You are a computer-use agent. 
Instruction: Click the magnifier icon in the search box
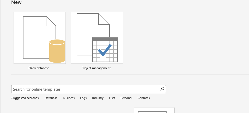tap(162, 89)
